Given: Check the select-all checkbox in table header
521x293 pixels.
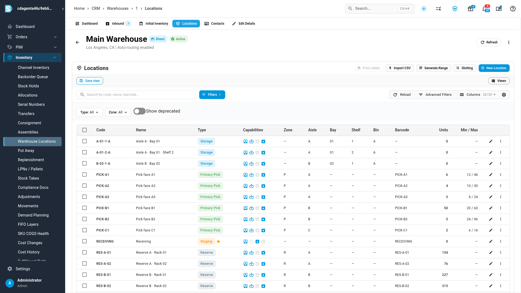Looking at the screenshot, I should [x=84, y=130].
